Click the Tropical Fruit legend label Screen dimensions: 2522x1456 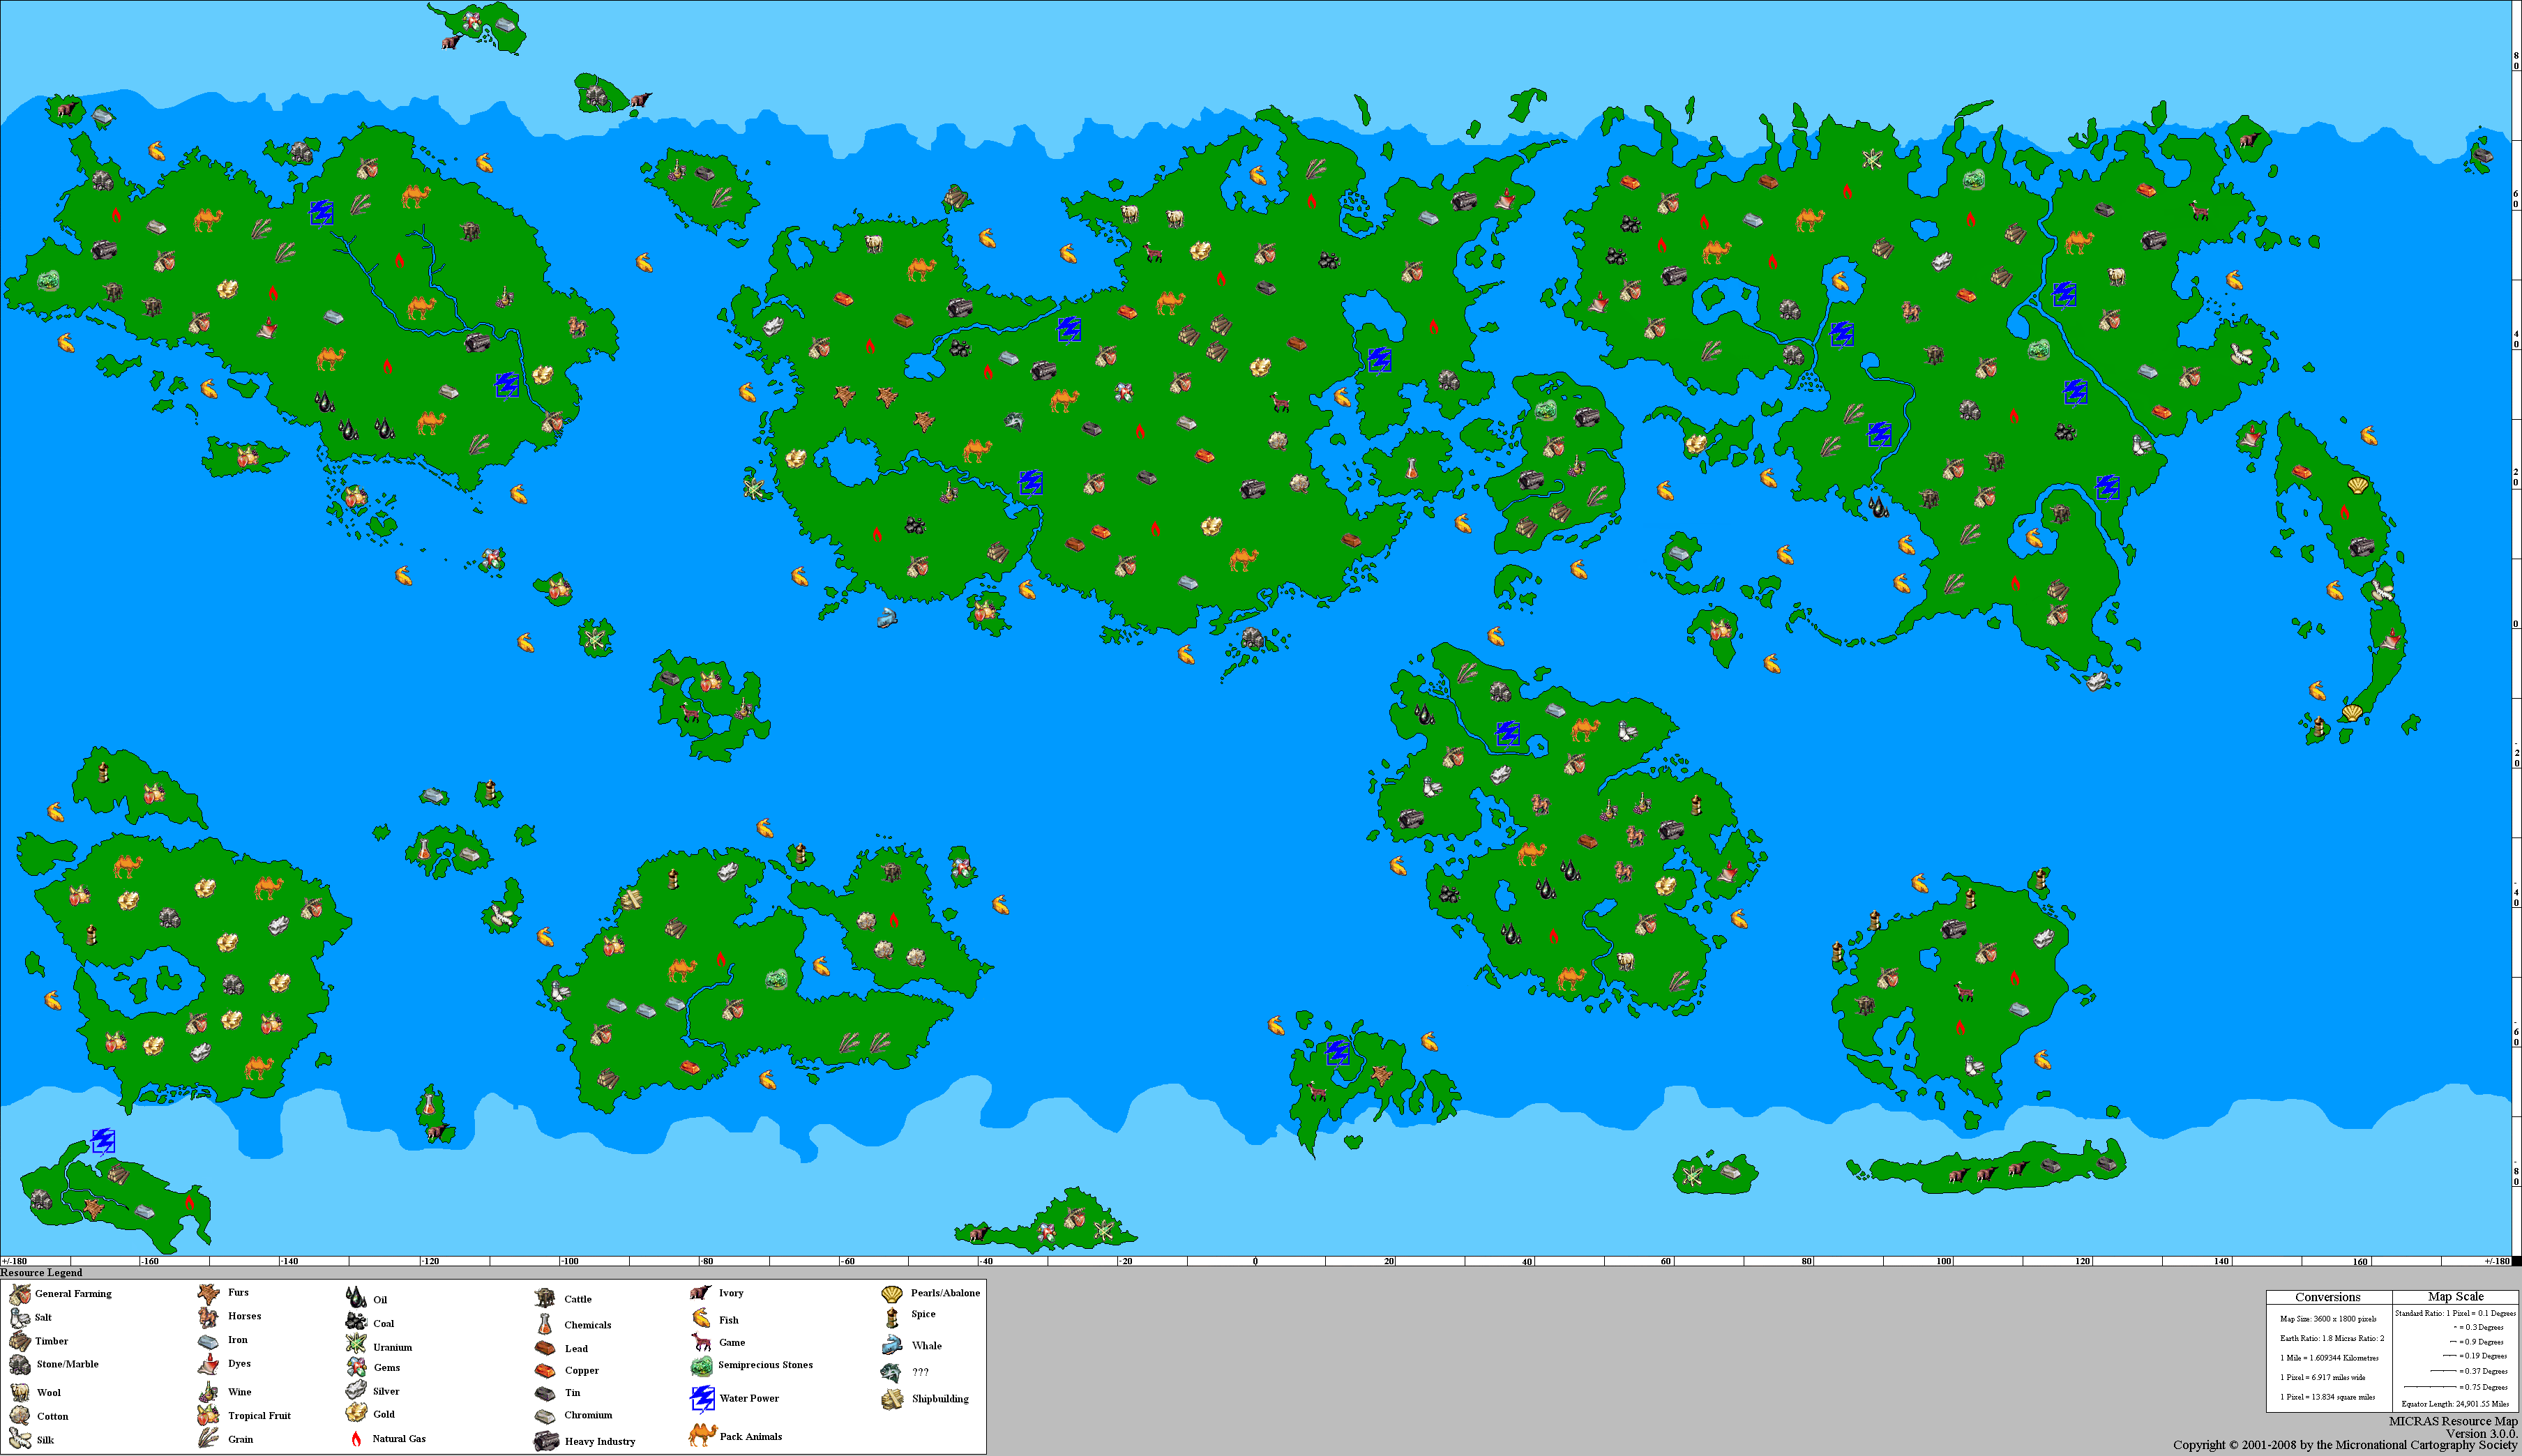tap(259, 1415)
